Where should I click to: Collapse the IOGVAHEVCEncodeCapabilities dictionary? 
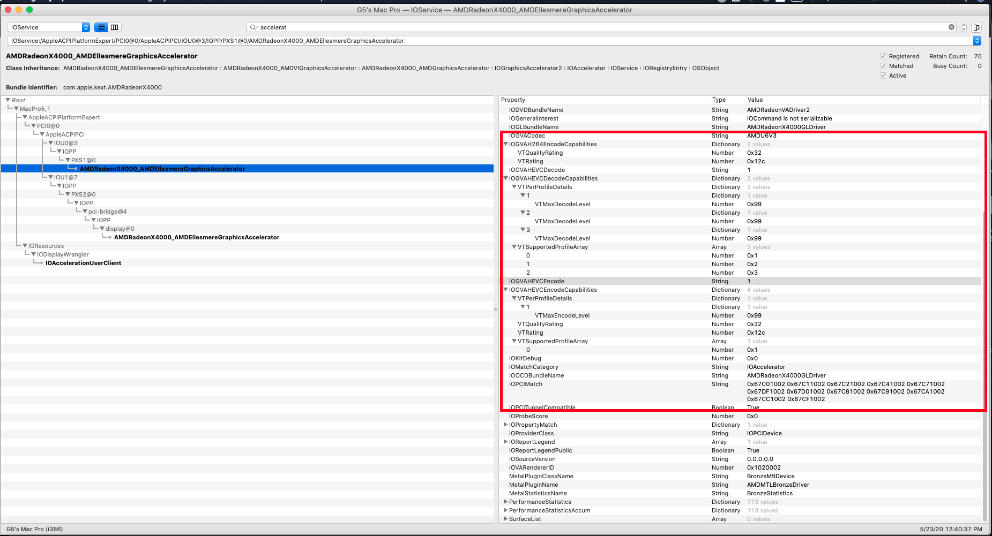(505, 290)
